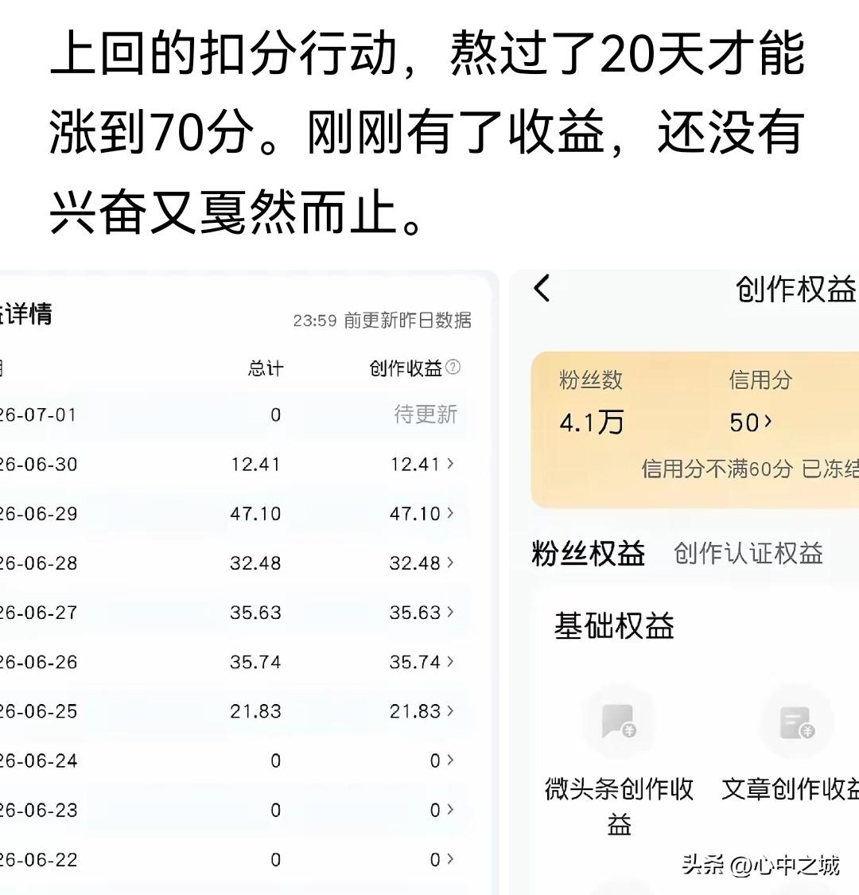859x895 pixels.
Task: Click the 微头条创作收益 label
Action: 619,806
